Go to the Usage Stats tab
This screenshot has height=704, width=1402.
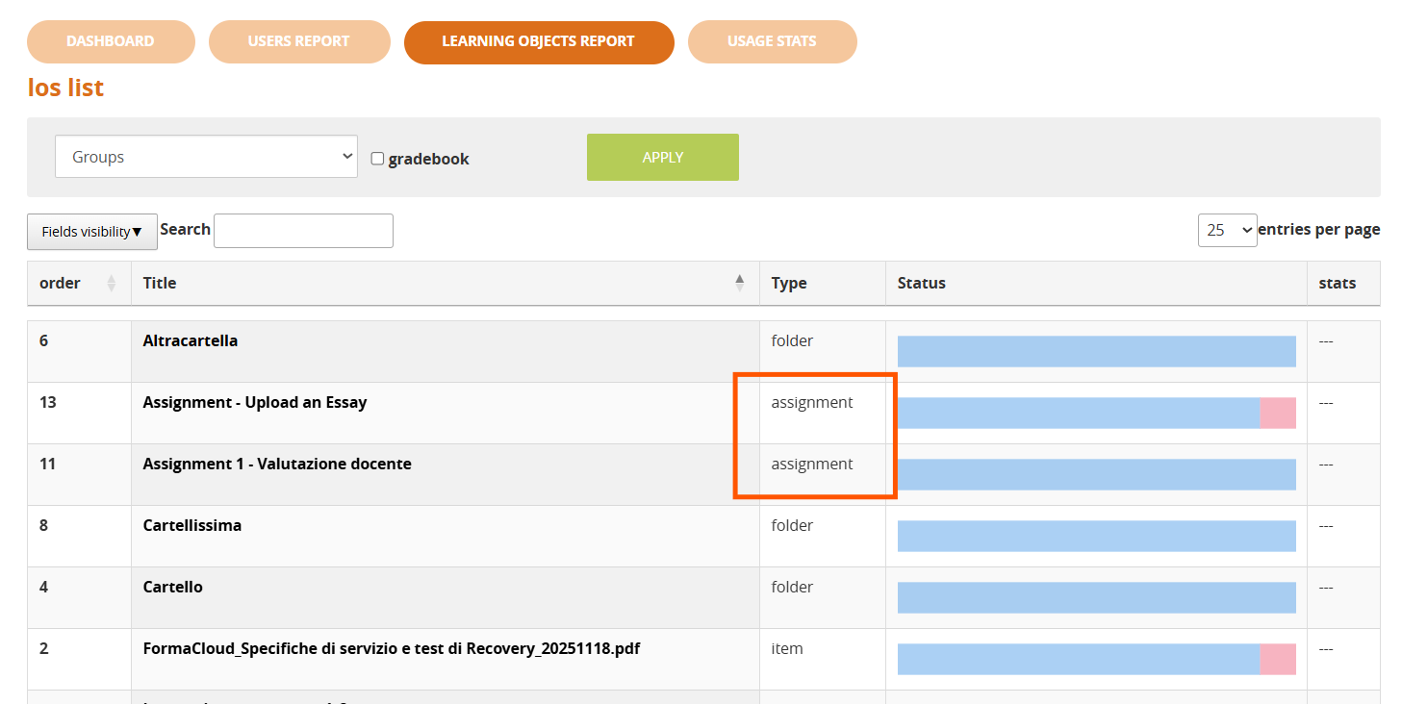[772, 41]
